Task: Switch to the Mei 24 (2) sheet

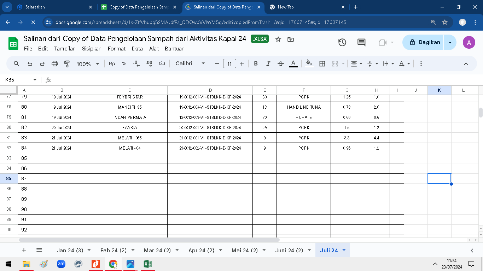Action: pyautogui.click(x=245, y=250)
